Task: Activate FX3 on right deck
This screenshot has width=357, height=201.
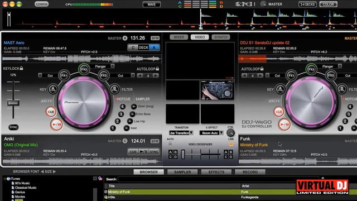Action: point(331,75)
